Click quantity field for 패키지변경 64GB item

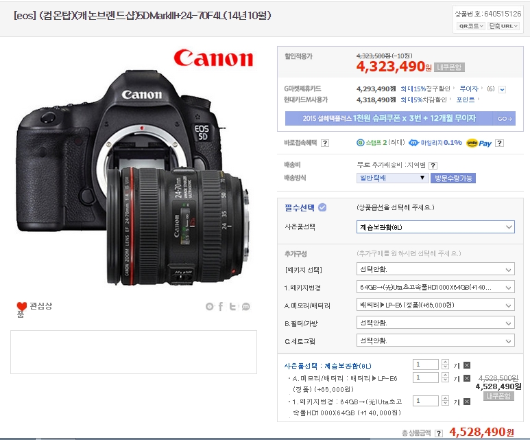(x=426, y=401)
